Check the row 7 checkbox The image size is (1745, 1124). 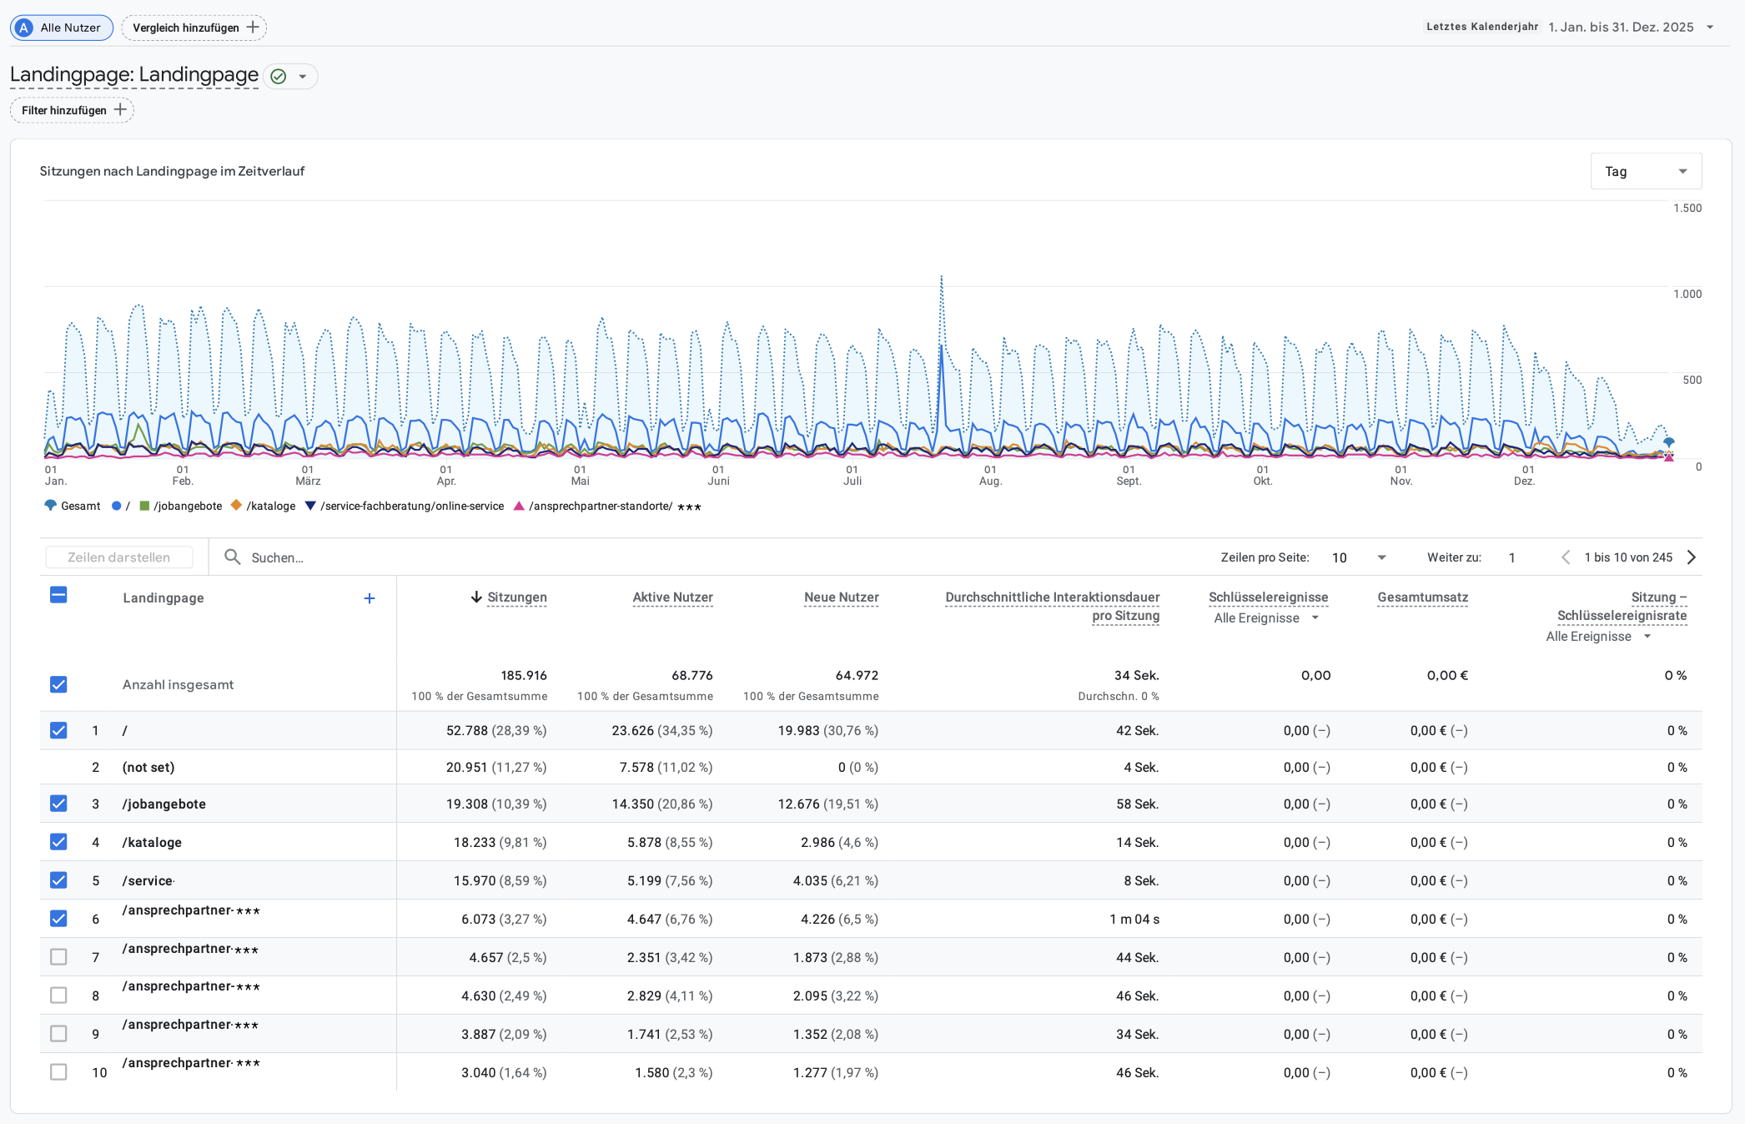58,957
